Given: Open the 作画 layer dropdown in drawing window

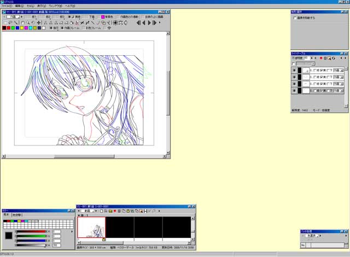Looking at the screenshot, I should point(13,17).
